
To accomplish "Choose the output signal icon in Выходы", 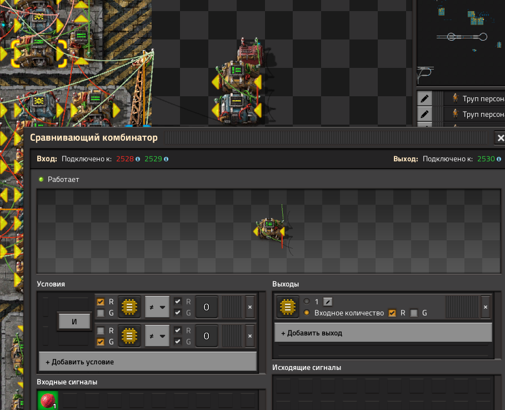I will [288, 307].
